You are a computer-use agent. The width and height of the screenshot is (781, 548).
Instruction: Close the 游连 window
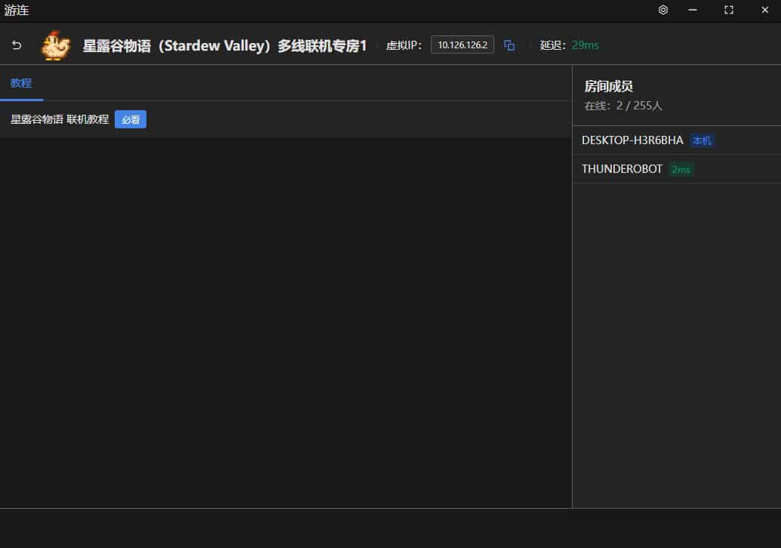(x=765, y=10)
